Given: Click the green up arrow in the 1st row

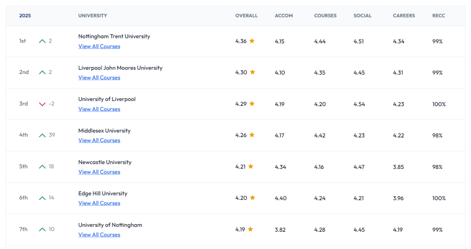Looking at the screenshot, I should (42, 41).
